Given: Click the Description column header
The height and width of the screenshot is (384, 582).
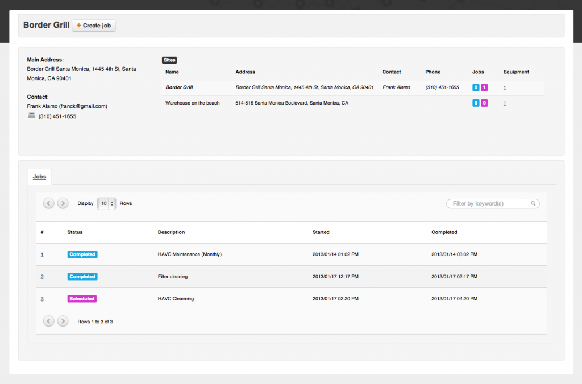Looking at the screenshot, I should coord(171,232).
